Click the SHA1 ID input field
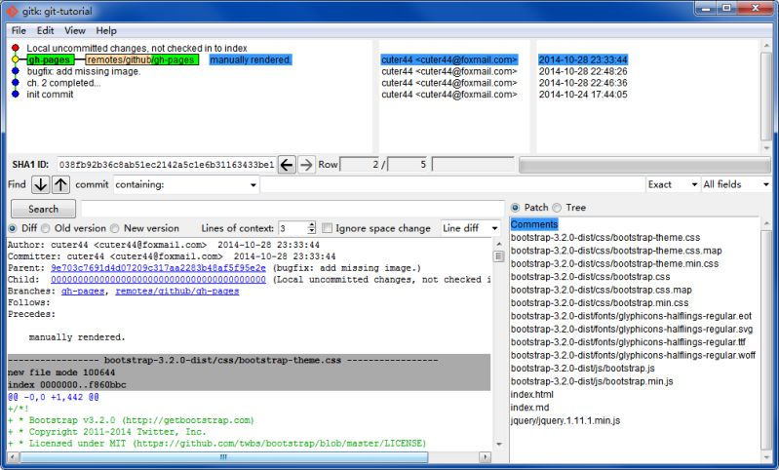 coord(166,165)
